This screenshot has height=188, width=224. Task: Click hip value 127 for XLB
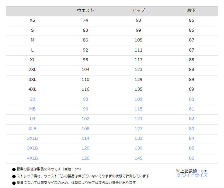[139, 129]
